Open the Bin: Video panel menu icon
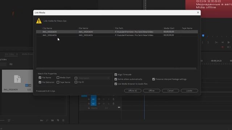Image resolution: width=232 pixels, height=130 pixels. pyautogui.click(x=17, y=54)
